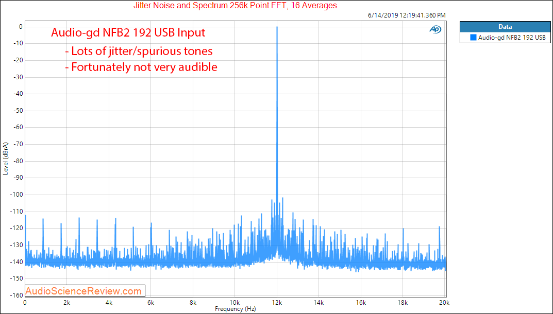Click the -100 label on the level axis
553x314 pixels.
16,195
